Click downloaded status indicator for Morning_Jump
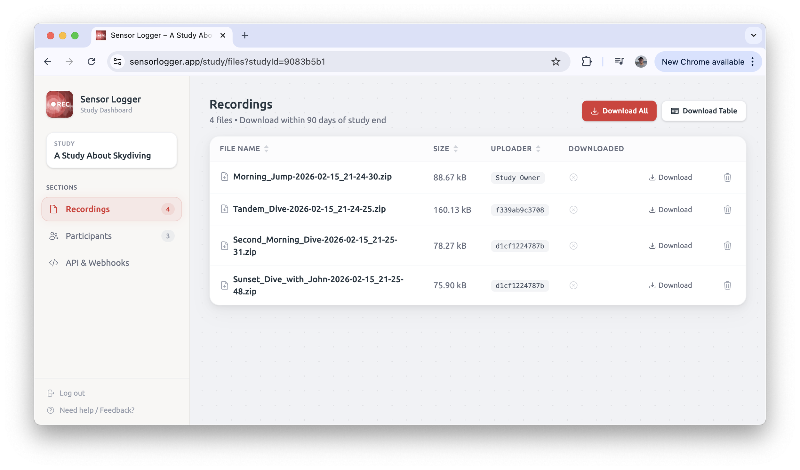This screenshot has width=800, height=470. click(x=573, y=177)
